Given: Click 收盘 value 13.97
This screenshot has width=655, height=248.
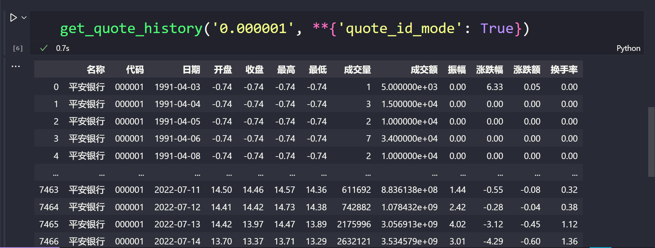Looking at the screenshot, I should (x=253, y=225).
